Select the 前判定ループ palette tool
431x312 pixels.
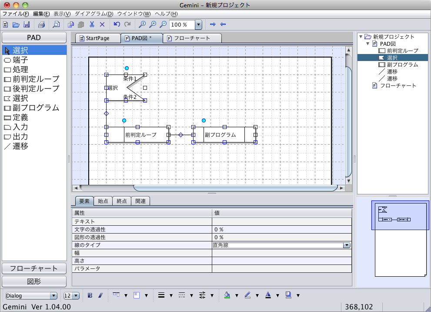pyautogui.click(x=34, y=79)
